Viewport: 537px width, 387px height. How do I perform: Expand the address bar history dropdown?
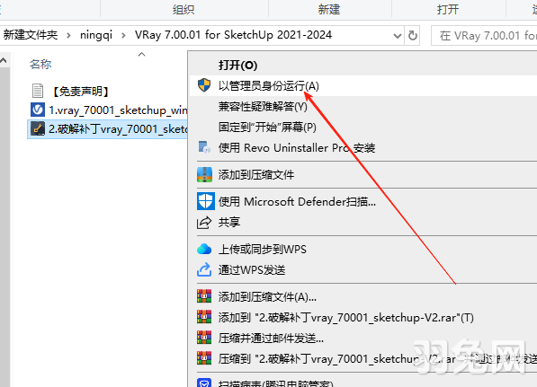point(398,35)
